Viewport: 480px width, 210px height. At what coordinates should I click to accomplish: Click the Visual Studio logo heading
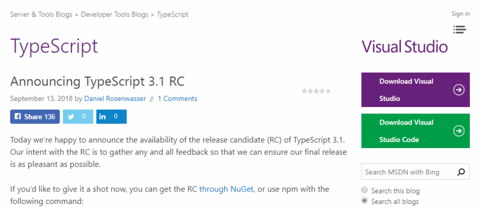[x=404, y=47]
